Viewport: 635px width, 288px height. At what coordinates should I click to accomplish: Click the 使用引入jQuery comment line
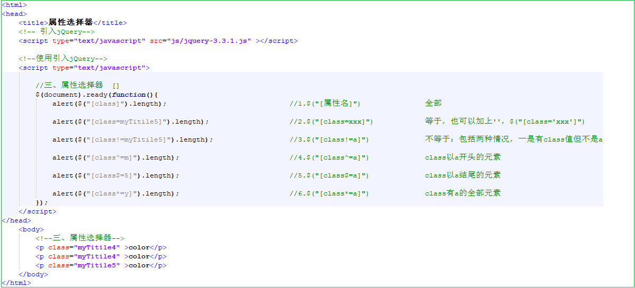[63, 59]
